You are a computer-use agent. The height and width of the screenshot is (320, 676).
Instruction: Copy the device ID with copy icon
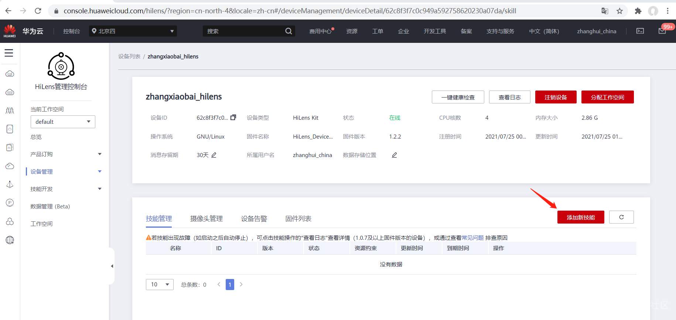(x=233, y=118)
